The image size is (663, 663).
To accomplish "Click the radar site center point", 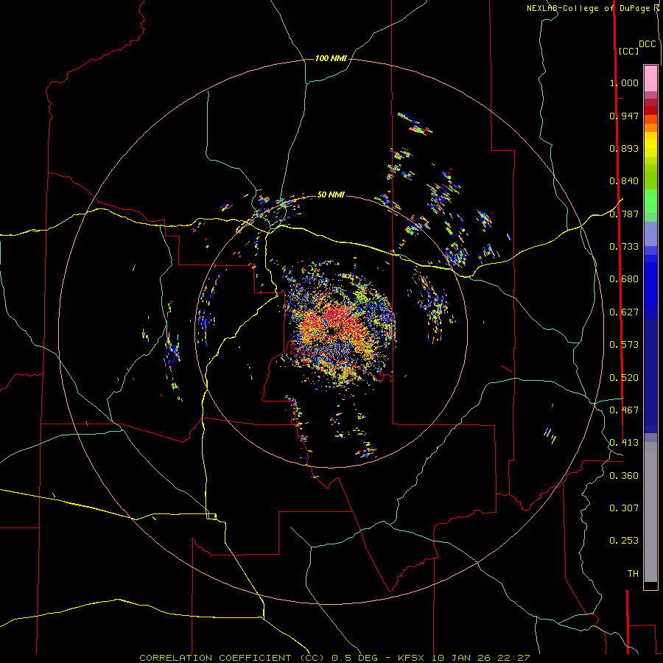I will (x=331, y=331).
